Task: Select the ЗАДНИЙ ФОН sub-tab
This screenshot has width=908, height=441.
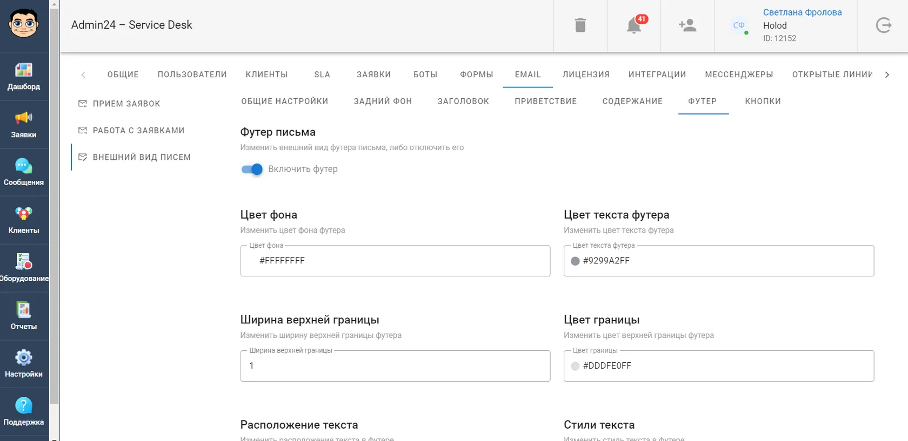Action: [x=383, y=101]
